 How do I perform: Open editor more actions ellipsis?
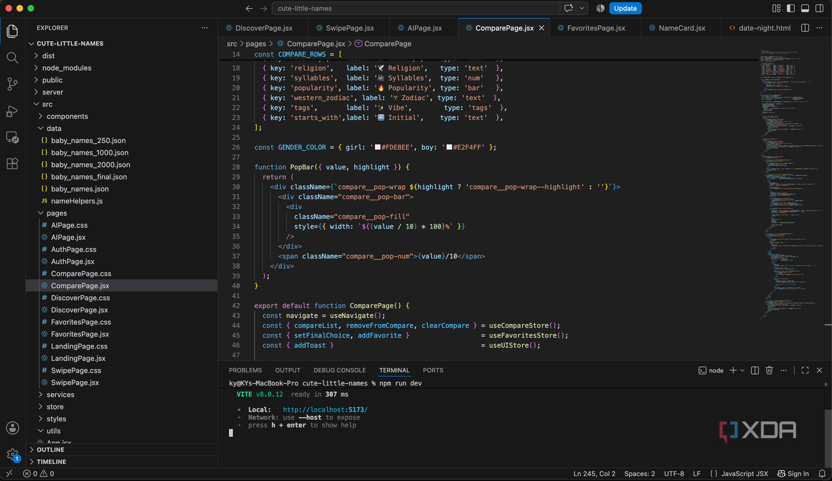[819, 28]
